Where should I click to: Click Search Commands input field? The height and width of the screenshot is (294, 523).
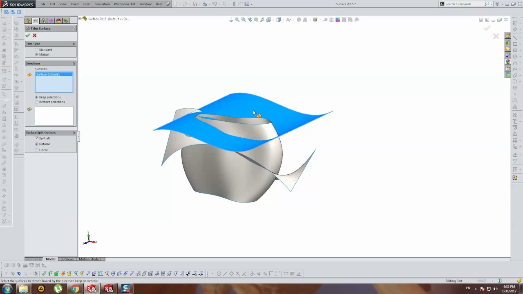tap(465, 4)
